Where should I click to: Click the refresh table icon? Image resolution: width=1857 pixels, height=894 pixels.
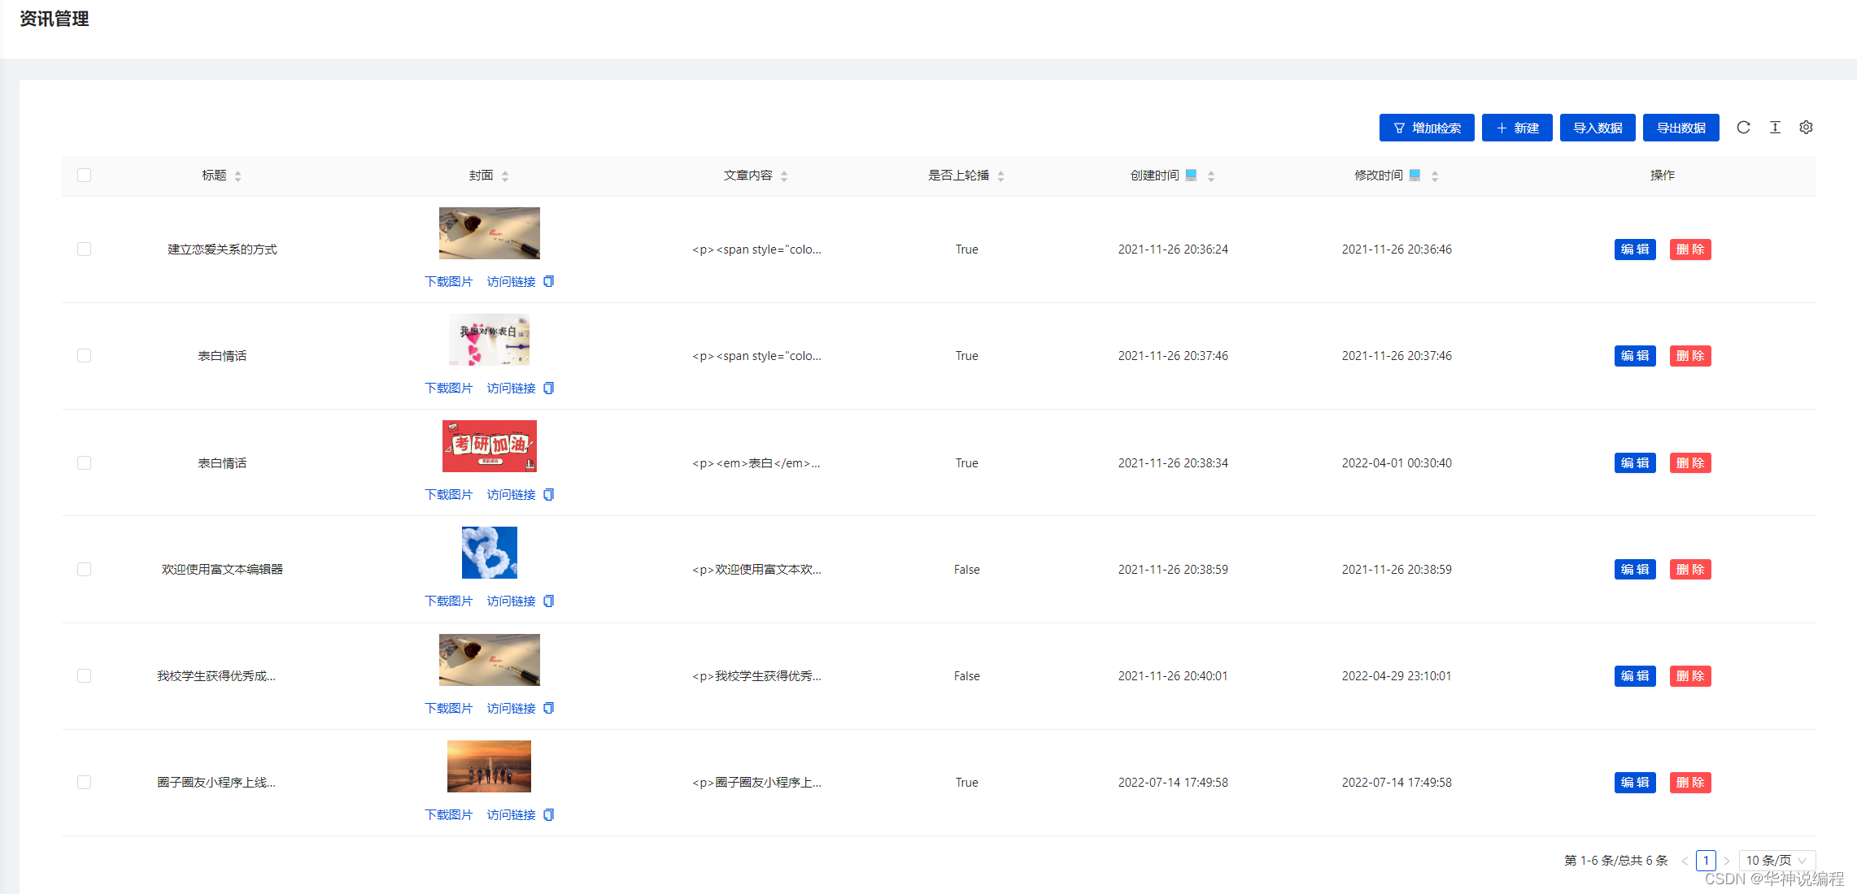tap(1743, 128)
